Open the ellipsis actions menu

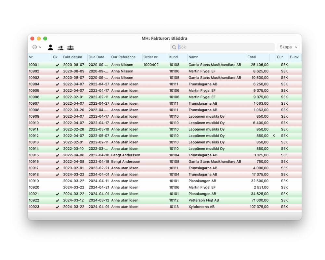pos(37,47)
